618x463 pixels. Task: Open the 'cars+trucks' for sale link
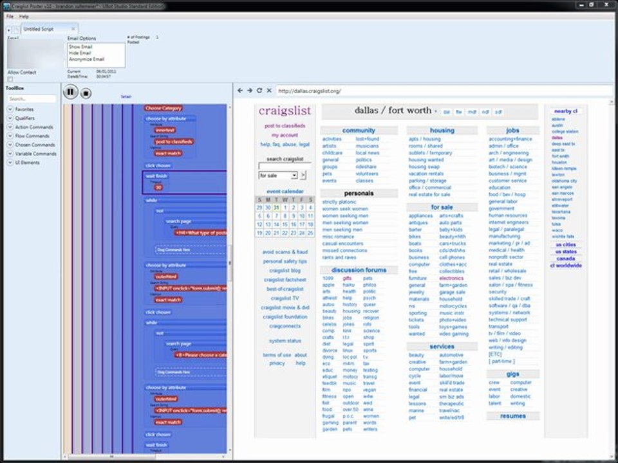(453, 243)
